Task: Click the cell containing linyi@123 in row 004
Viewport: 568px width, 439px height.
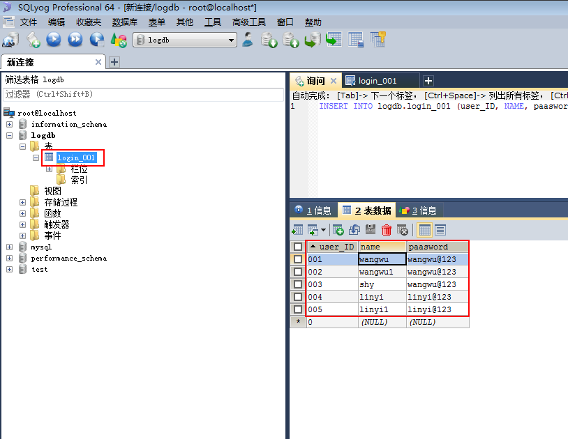Action: [x=438, y=298]
